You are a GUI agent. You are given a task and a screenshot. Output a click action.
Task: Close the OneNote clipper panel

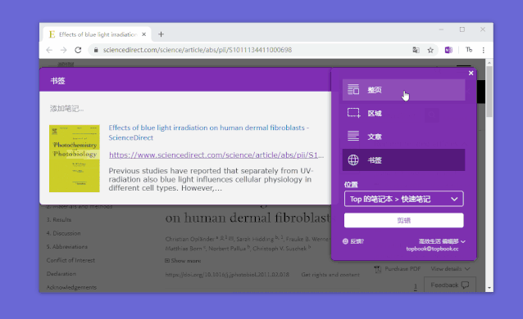(471, 73)
